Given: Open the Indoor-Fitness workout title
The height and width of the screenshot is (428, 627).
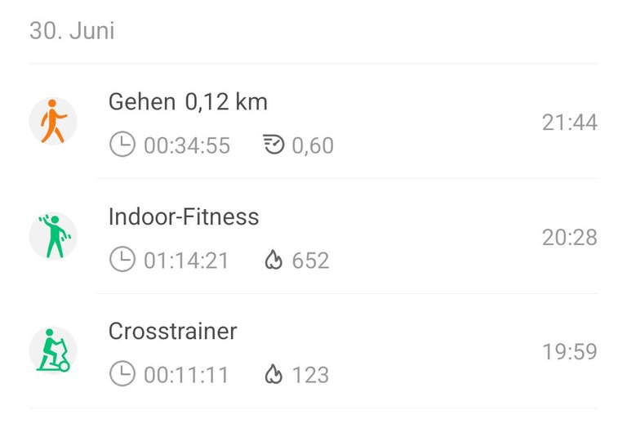Looking at the screenshot, I should click(x=184, y=216).
